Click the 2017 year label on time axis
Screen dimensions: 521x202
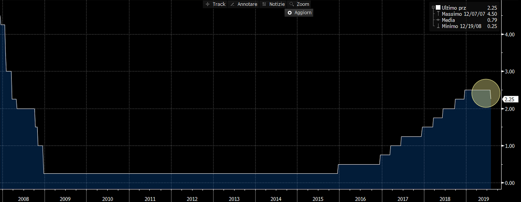pos(403,199)
